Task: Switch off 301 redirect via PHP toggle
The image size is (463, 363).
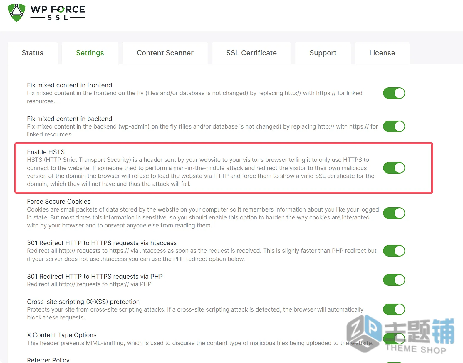Action: click(394, 280)
